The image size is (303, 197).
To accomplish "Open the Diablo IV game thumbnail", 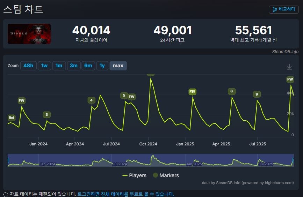I will (x=29, y=34).
